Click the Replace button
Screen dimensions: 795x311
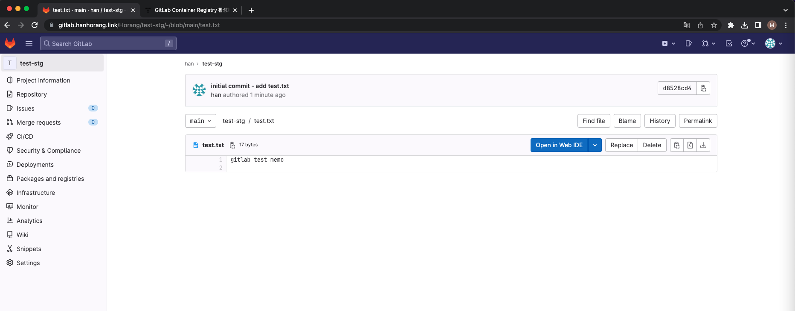coord(621,145)
